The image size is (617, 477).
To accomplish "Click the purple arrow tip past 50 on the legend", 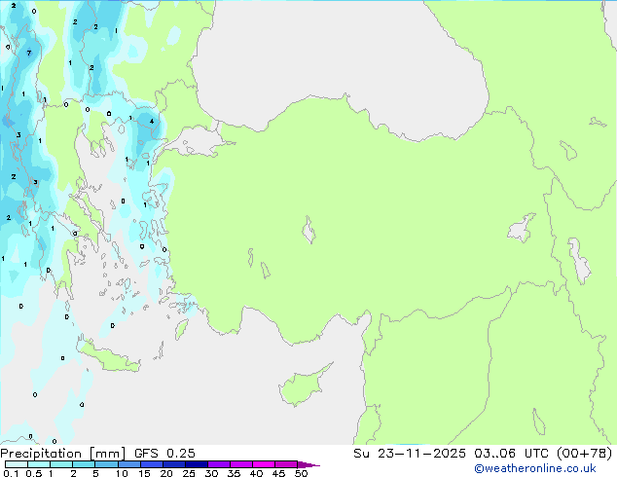I will [308, 464].
